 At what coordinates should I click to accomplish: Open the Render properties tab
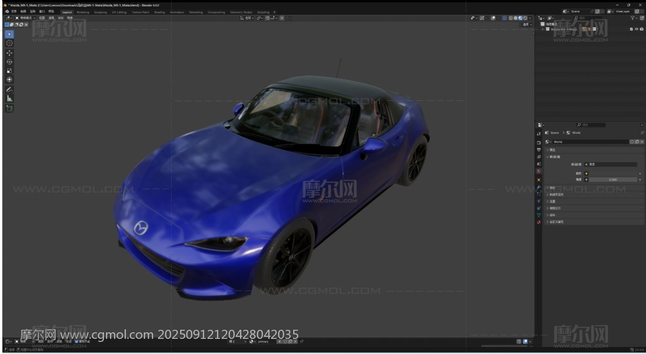point(539,143)
